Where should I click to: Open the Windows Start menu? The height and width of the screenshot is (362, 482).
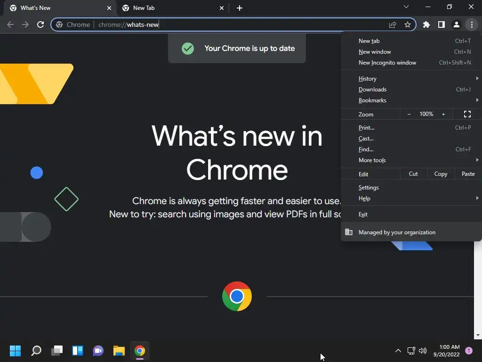click(16, 350)
